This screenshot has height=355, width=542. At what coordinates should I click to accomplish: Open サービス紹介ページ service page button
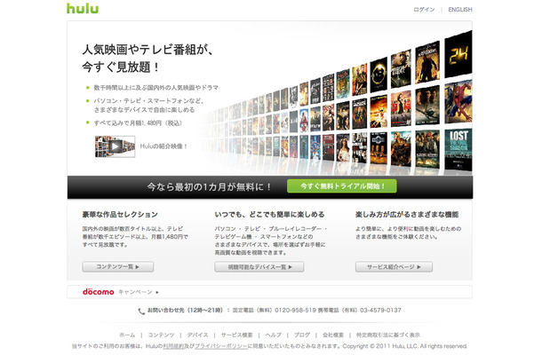tap(394, 267)
